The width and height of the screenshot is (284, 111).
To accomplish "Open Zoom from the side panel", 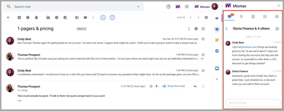I will point(217,68).
